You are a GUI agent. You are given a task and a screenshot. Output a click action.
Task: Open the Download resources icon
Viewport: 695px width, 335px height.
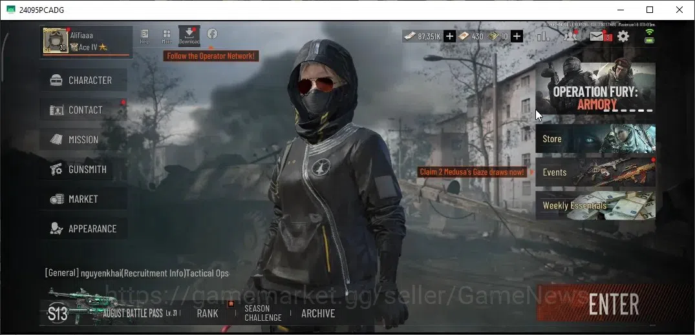pyautogui.click(x=189, y=36)
